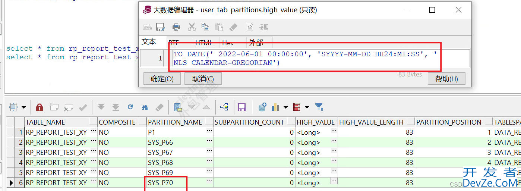Expand dropdown arrow next to bar chart icon
Screen dimensions: 521x191
[x=285, y=107]
